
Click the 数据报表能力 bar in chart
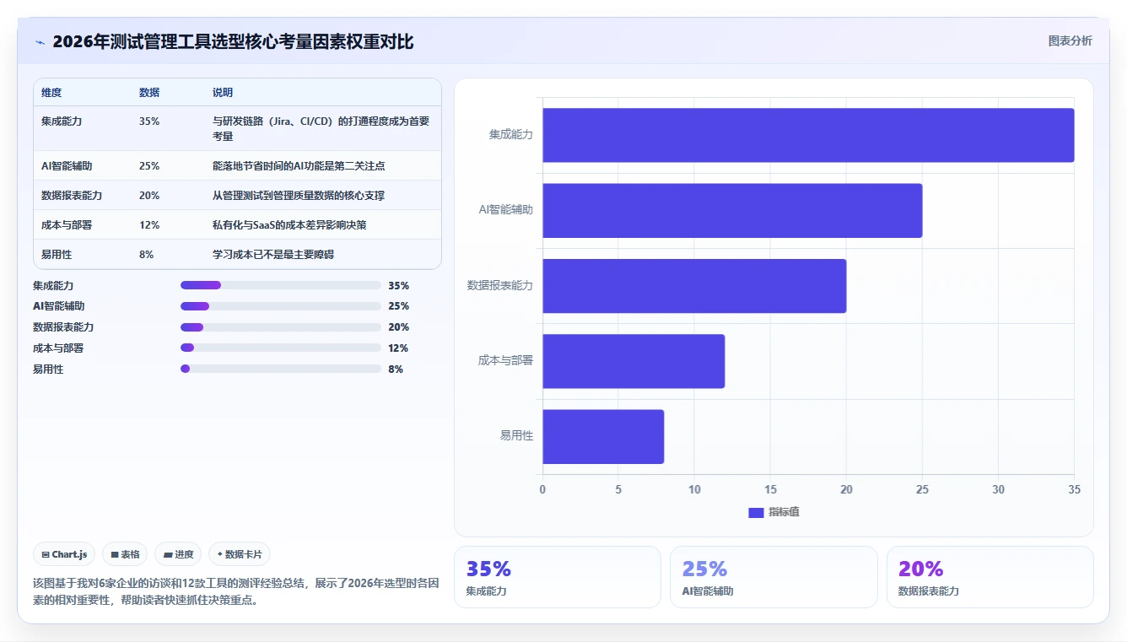pos(694,286)
